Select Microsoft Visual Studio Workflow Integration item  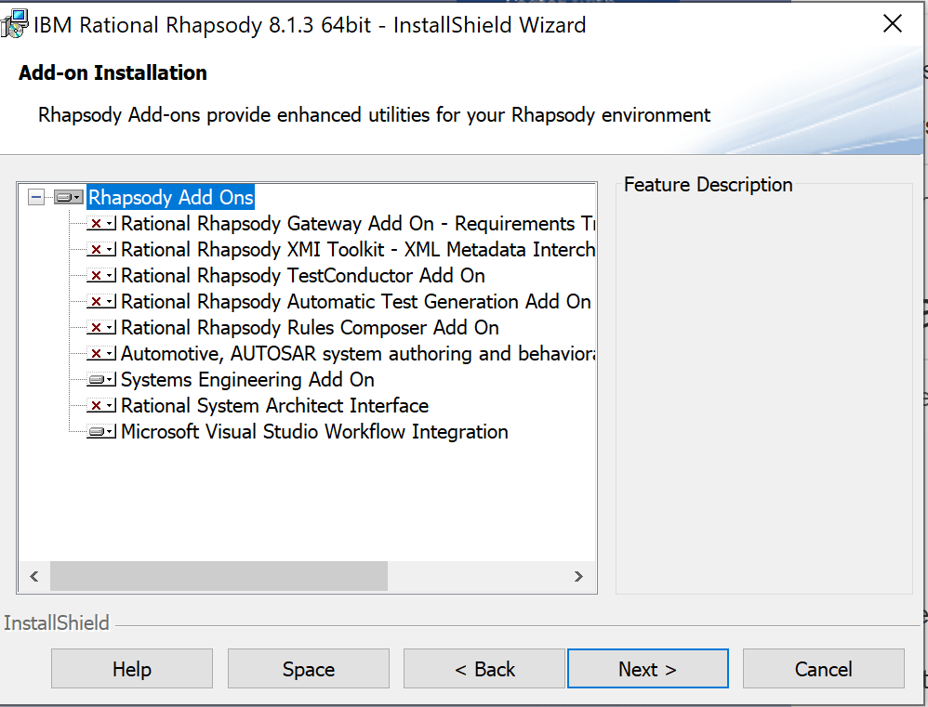pos(314,432)
